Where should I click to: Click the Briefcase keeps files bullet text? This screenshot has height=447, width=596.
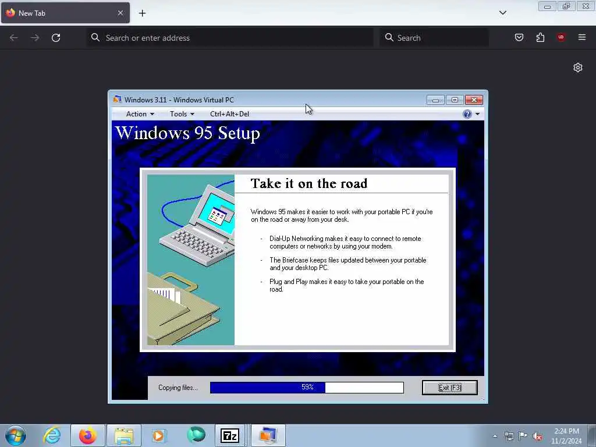coord(348,264)
